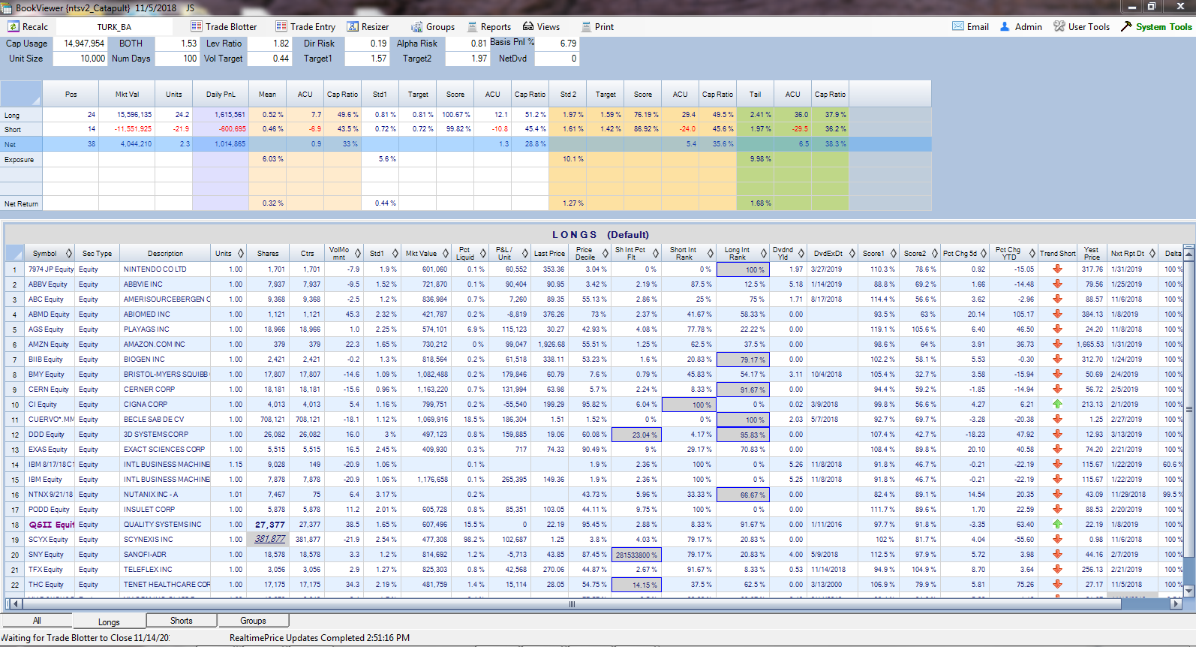Select the NINTENDO CO LTD description cell
1196x647 pixels.
coord(165,269)
